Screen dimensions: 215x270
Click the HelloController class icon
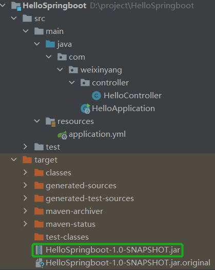pos(96,96)
